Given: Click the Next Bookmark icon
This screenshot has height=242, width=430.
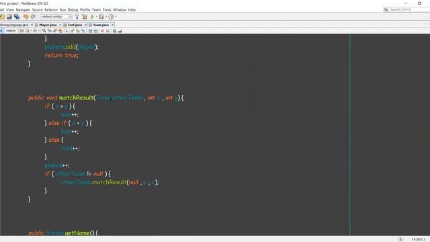Looking at the screenshot, I should tap(78, 31).
